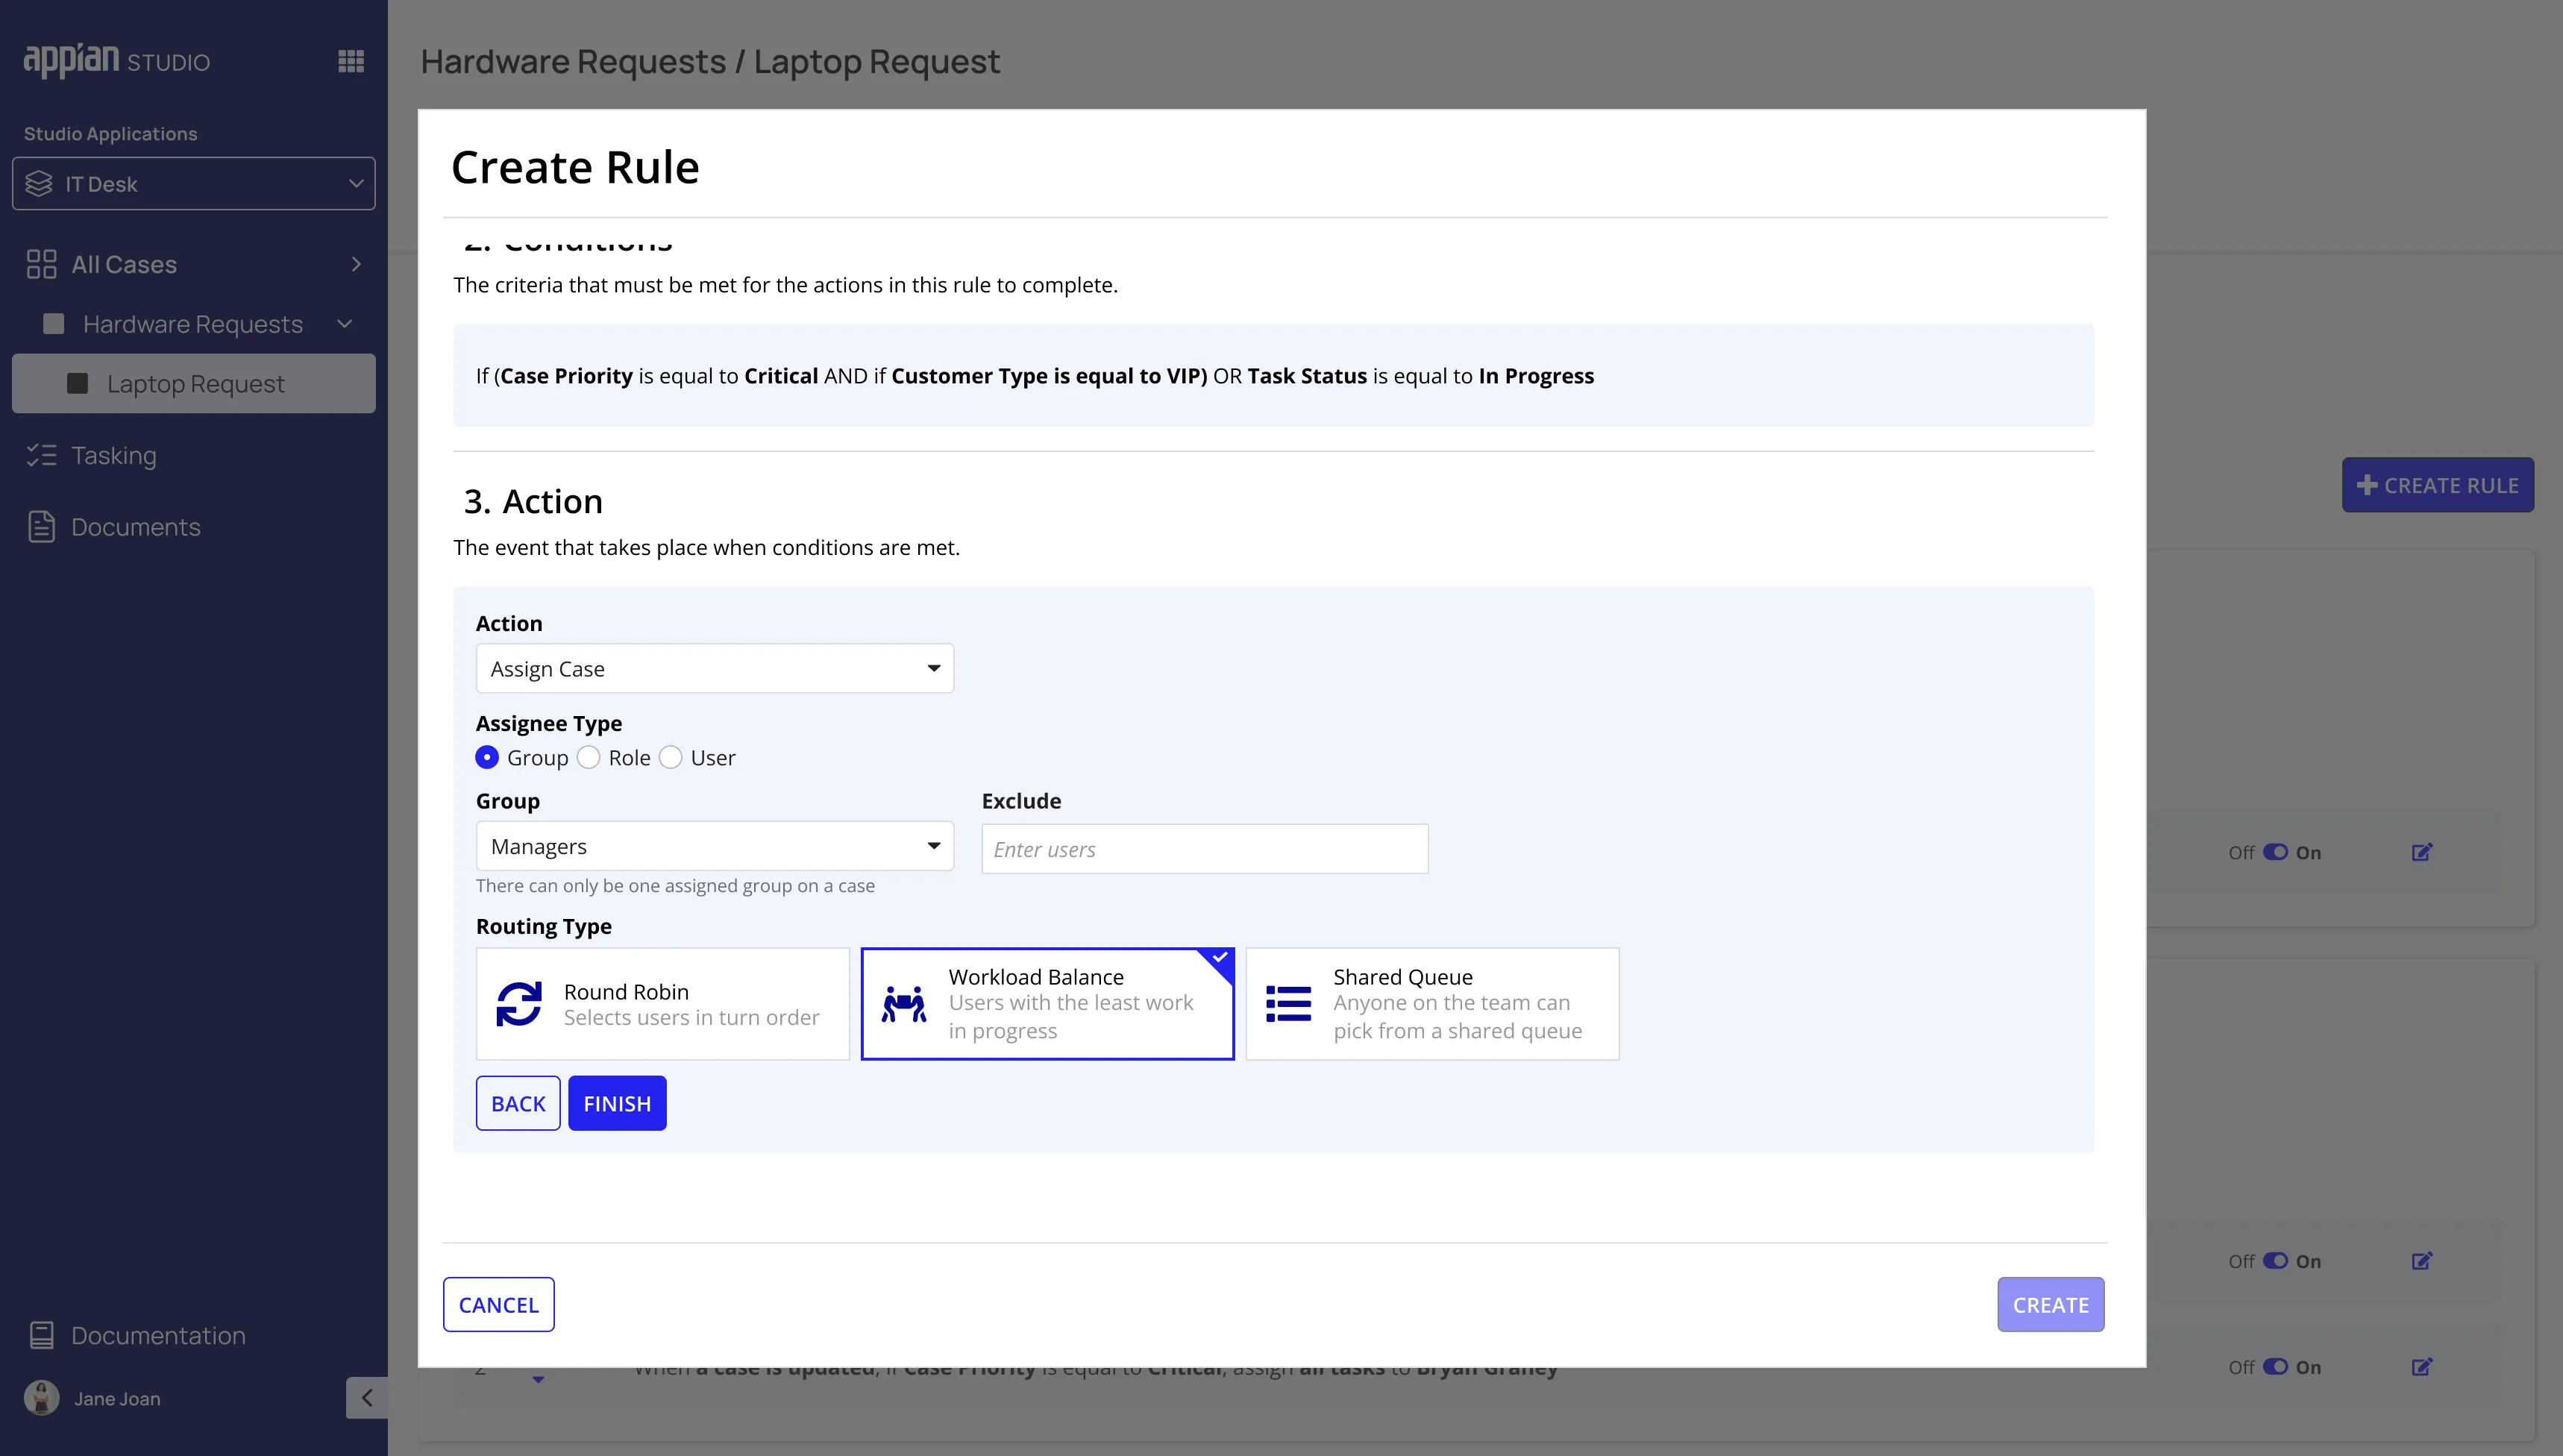
Task: Collapse the left sidebar with the chevron
Action: (x=366, y=1397)
